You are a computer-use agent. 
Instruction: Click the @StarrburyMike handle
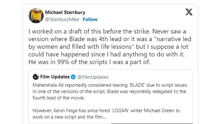[x=62, y=19]
